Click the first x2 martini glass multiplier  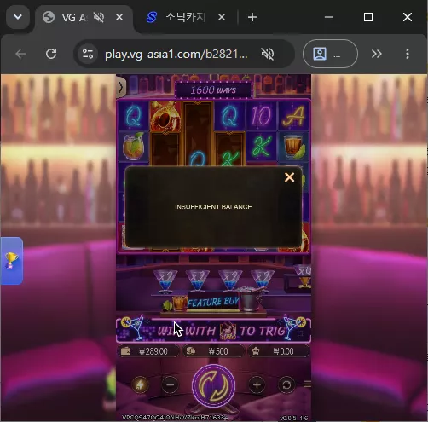click(165, 280)
